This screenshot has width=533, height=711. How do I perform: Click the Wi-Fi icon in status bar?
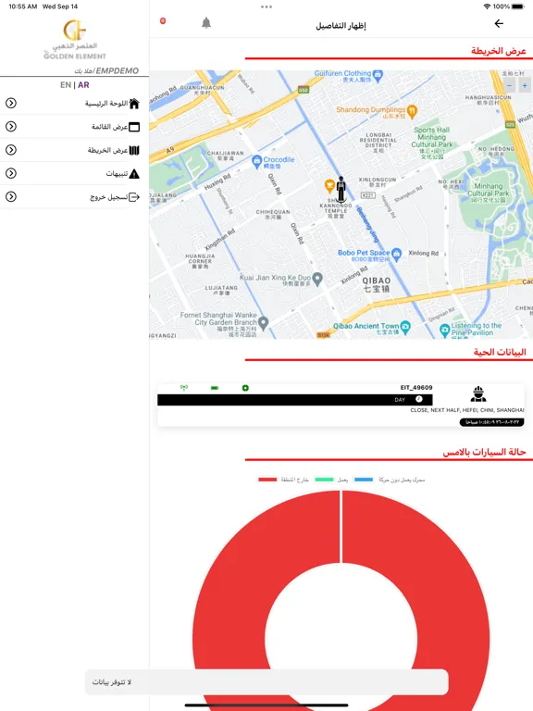point(488,6)
